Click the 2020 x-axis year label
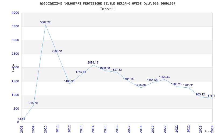The height and width of the screenshot is (134, 215). [165, 129]
